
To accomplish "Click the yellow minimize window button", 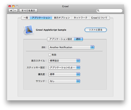I will coord(13,6).
